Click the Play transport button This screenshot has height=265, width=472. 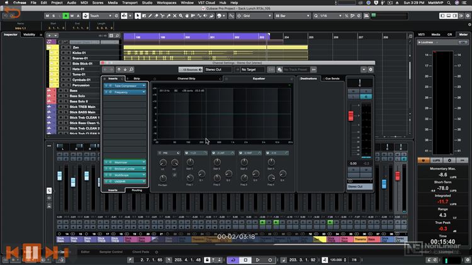coord(257,260)
